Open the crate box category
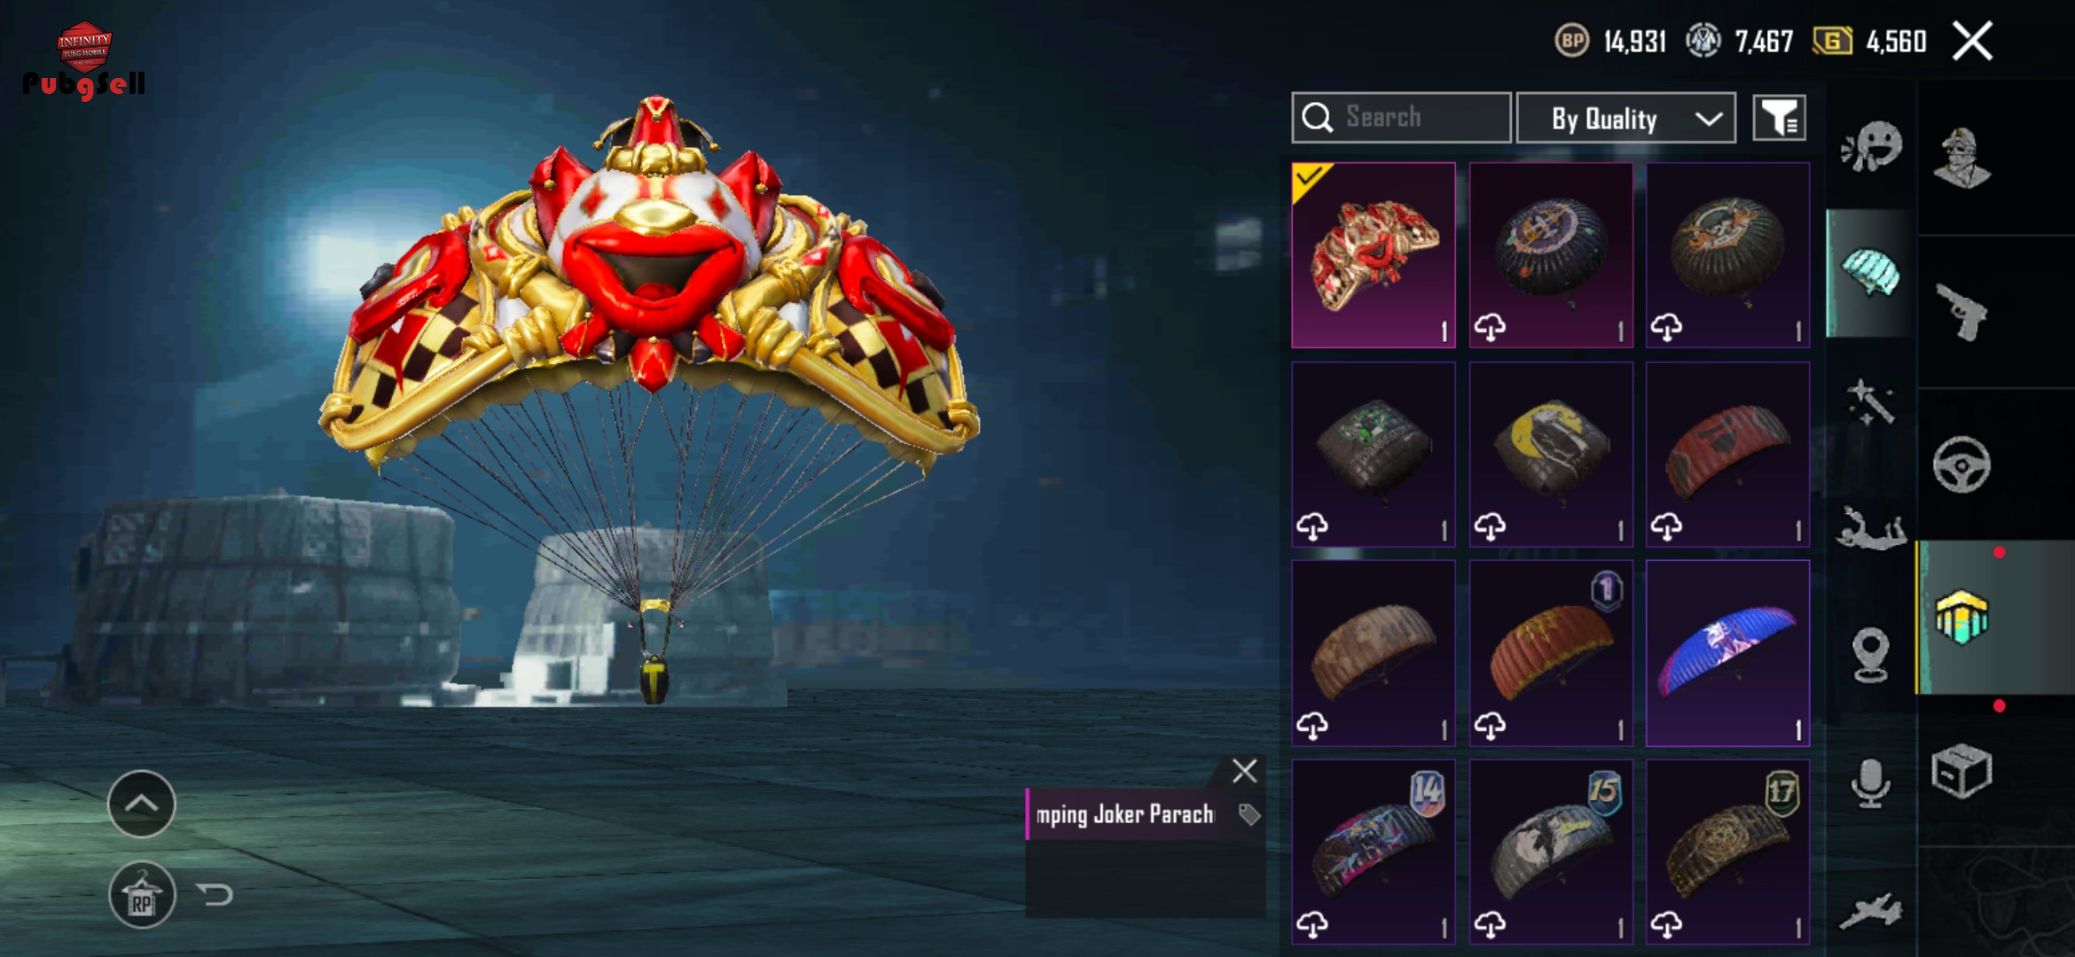Viewport: 2075px width, 957px height. click(x=1961, y=771)
